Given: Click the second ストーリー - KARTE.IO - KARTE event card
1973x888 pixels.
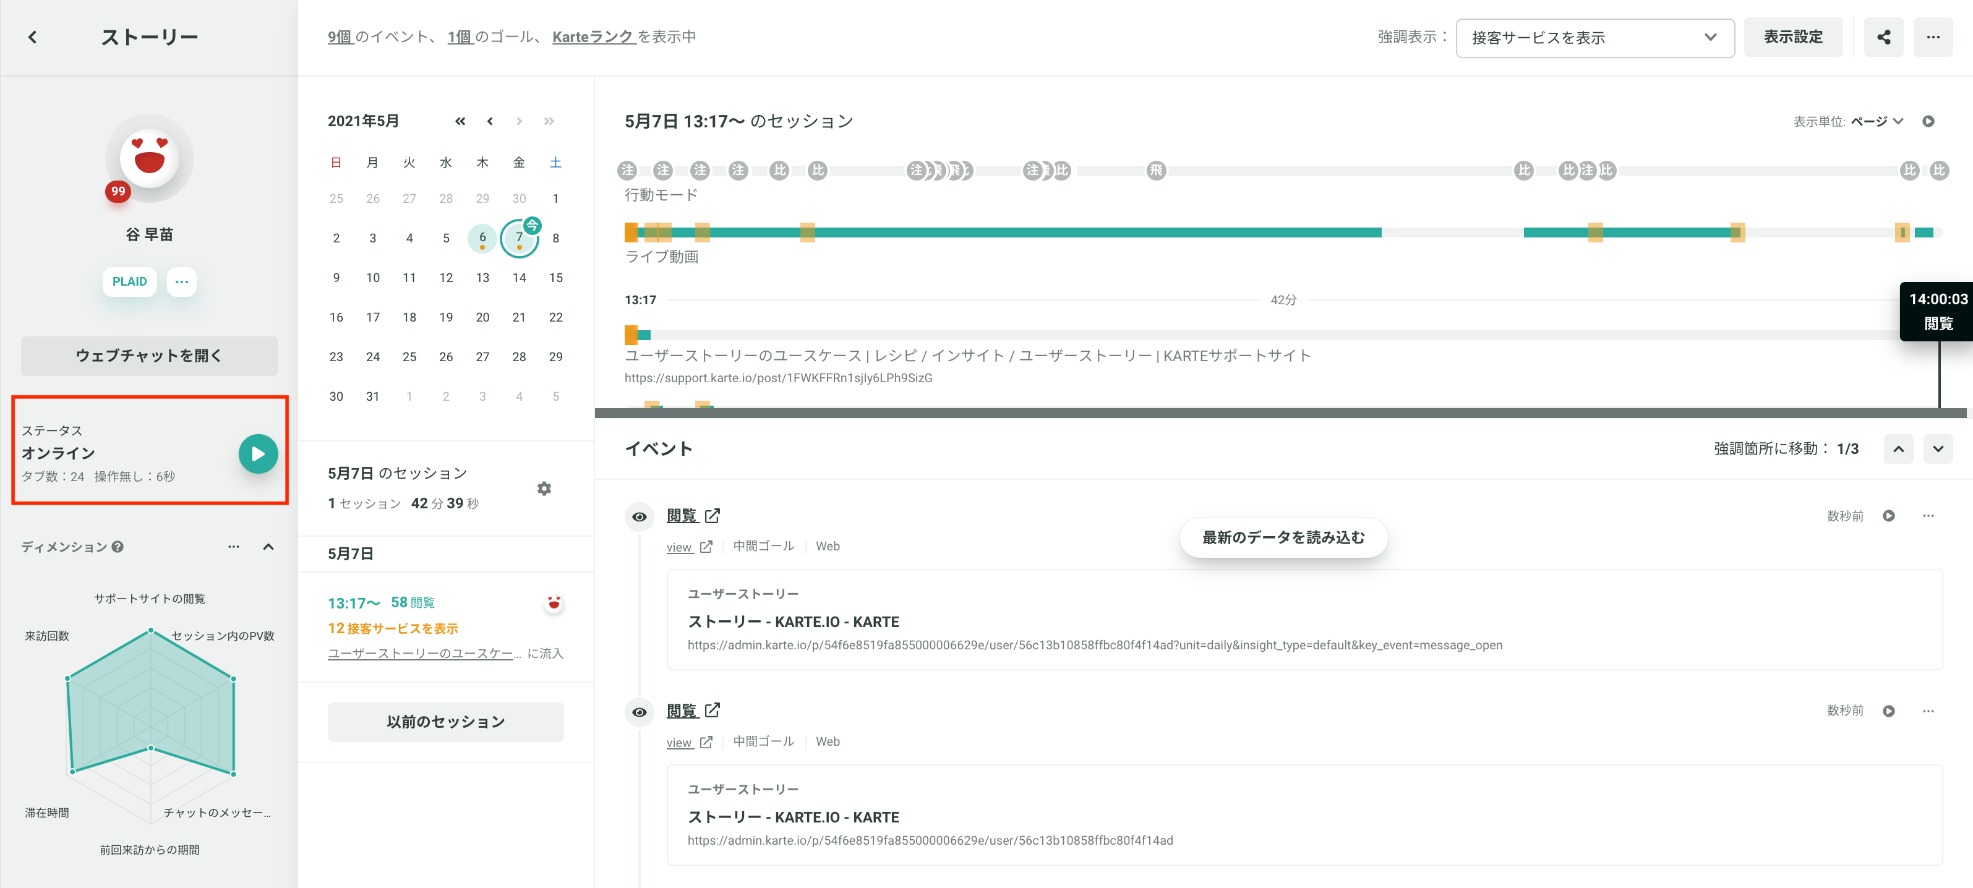Looking at the screenshot, I should 1304,814.
